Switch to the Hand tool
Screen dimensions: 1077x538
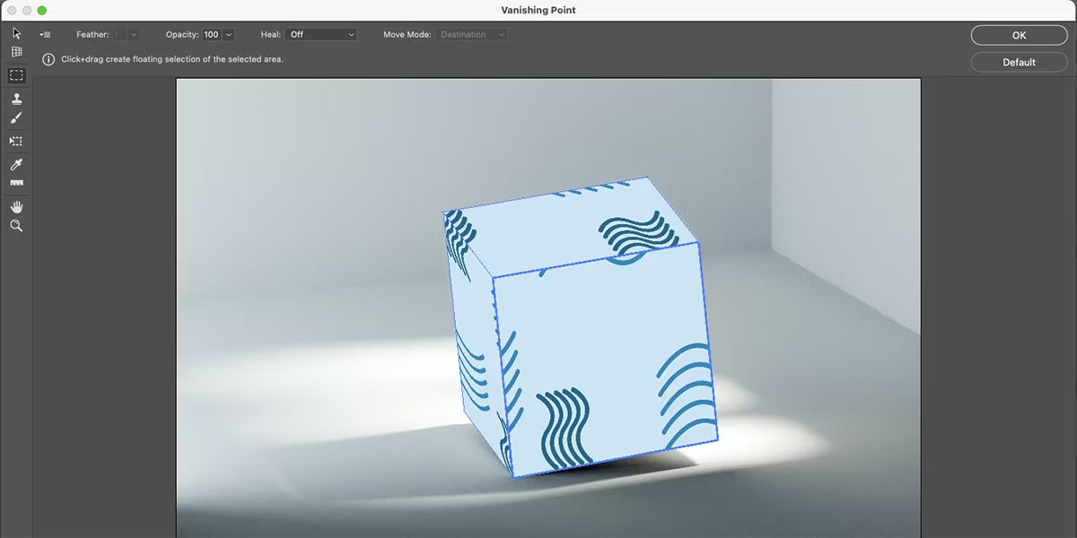click(x=16, y=207)
